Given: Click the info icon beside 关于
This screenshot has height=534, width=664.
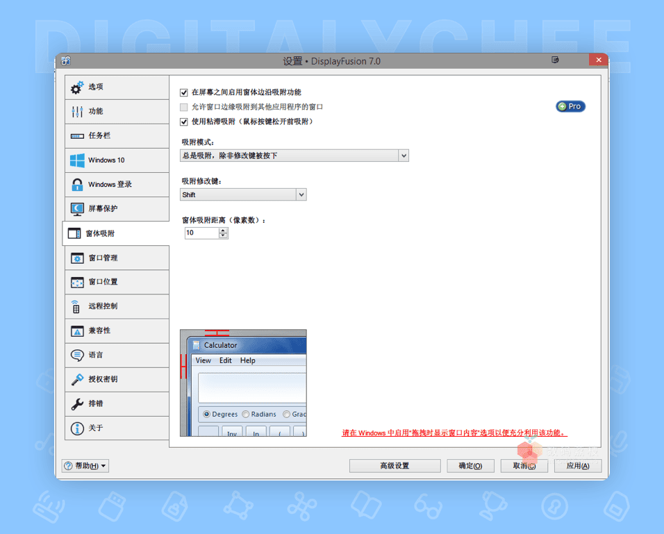Looking at the screenshot, I should 77,428.
